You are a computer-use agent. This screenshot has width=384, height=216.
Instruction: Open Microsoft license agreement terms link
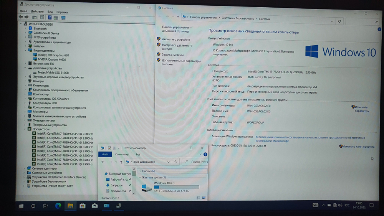click(310, 139)
